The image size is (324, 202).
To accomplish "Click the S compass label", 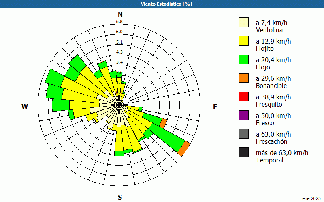I will coord(120,197).
